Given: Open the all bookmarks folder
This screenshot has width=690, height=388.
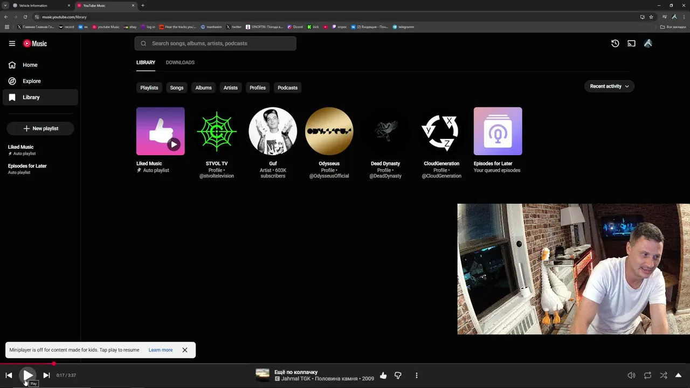Looking at the screenshot, I should coord(673,27).
